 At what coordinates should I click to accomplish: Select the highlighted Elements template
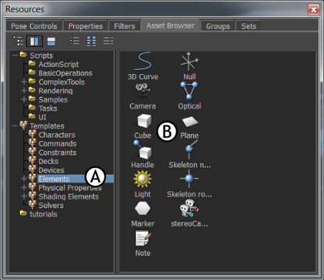tap(75, 179)
